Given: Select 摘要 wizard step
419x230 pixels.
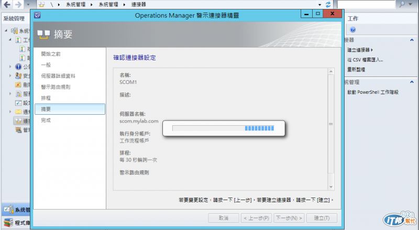Looking at the screenshot, I should [x=70, y=109].
